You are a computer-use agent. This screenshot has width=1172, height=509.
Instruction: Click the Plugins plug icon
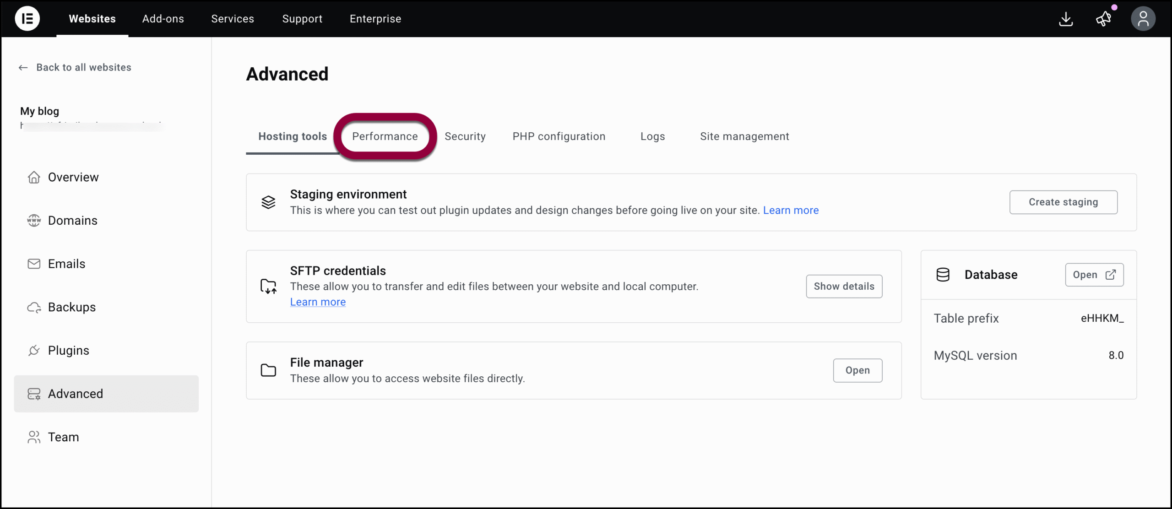(34, 351)
